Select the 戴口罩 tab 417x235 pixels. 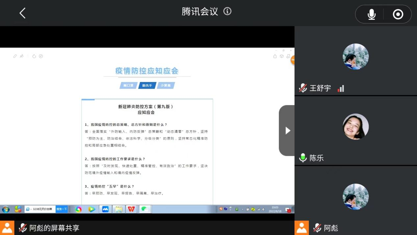coord(128,85)
